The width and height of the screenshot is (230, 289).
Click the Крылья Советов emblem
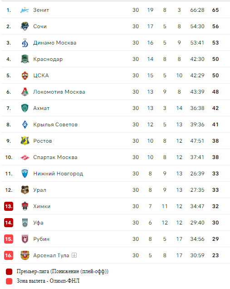[25, 125]
